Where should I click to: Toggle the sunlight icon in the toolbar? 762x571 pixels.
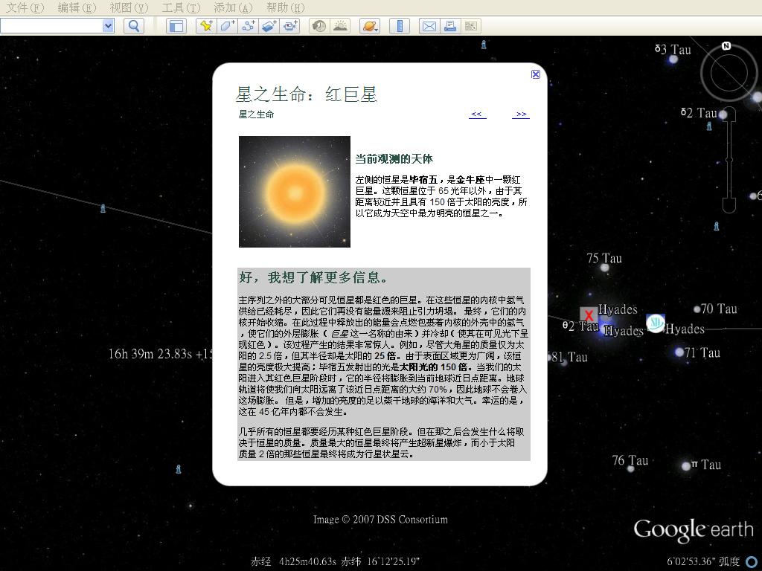tap(340, 26)
